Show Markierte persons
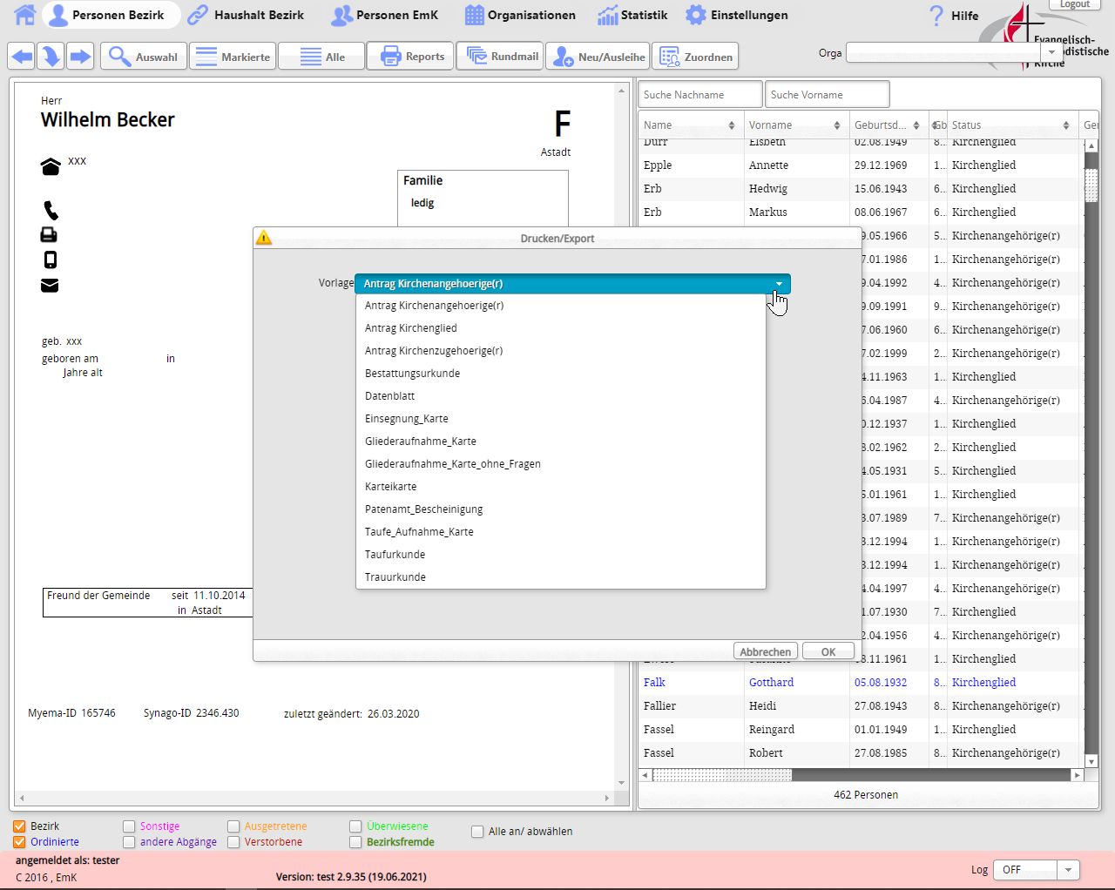This screenshot has width=1115, height=890. 233,57
